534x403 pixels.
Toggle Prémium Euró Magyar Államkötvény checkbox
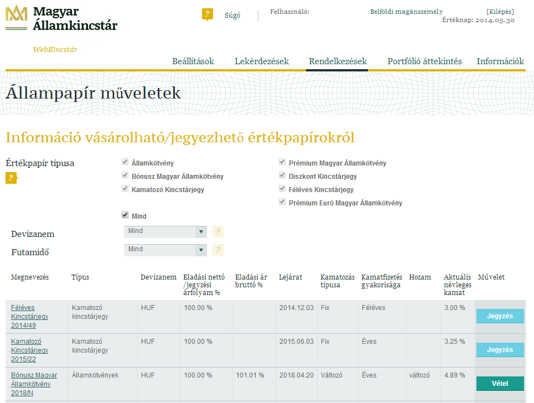click(282, 201)
